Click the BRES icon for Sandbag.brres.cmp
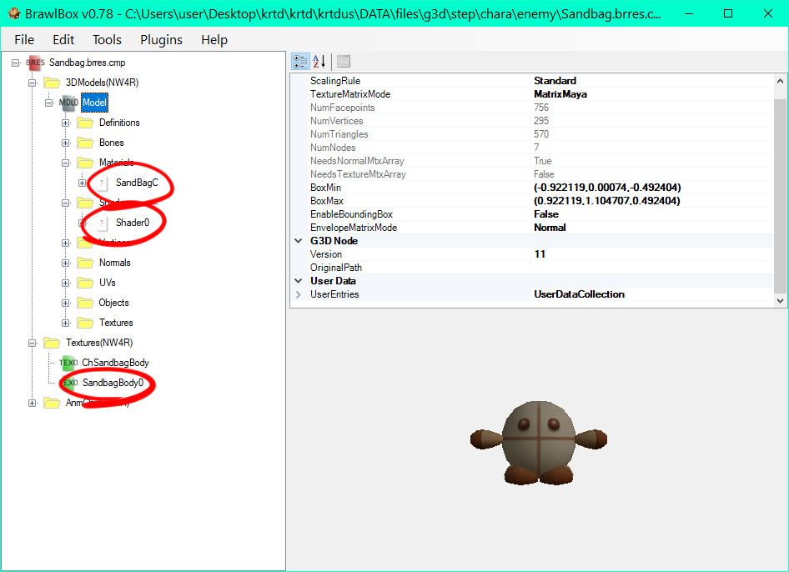Image resolution: width=789 pixels, height=572 pixels. [x=35, y=63]
